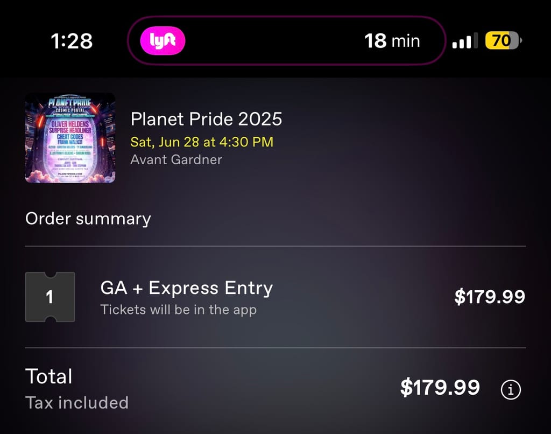Tap the Tax included note
551x434 pixels.
click(77, 403)
